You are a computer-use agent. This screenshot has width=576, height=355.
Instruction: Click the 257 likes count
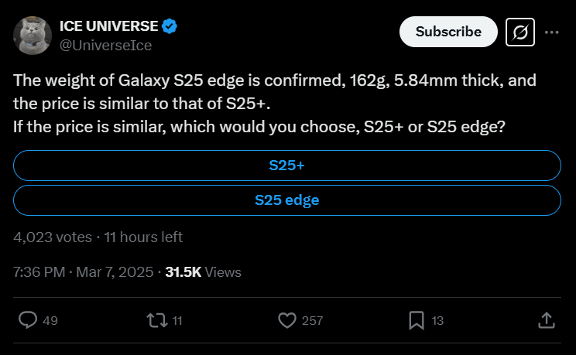(x=312, y=320)
